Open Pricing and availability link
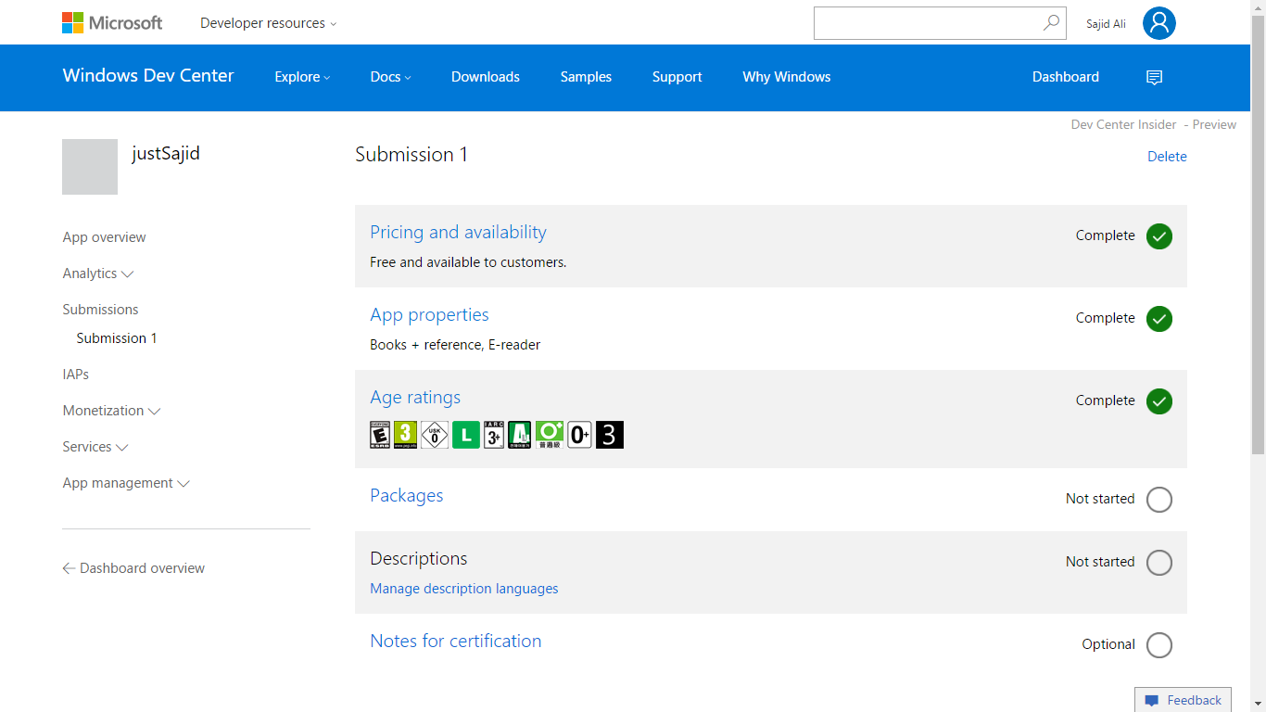1266x712 pixels. pos(458,233)
